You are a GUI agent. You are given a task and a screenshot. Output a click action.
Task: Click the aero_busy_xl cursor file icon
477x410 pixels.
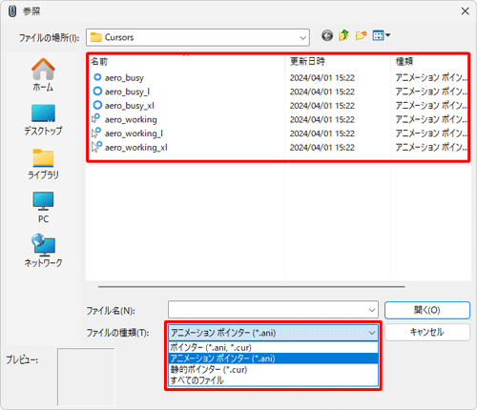pyautogui.click(x=97, y=105)
